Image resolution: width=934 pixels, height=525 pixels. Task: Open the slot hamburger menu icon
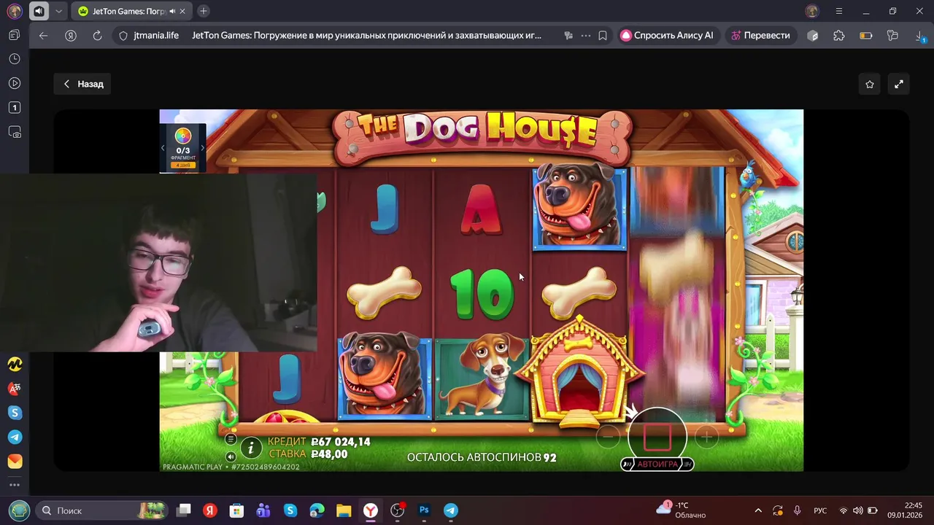[231, 439]
